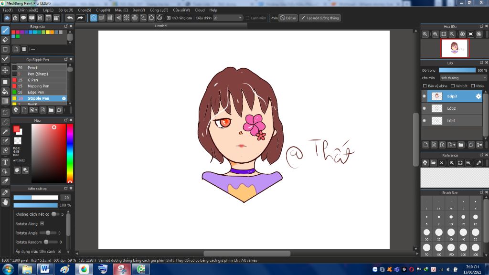Select the Eraser tool
The width and height of the screenshot is (489, 275).
(x=5, y=40)
